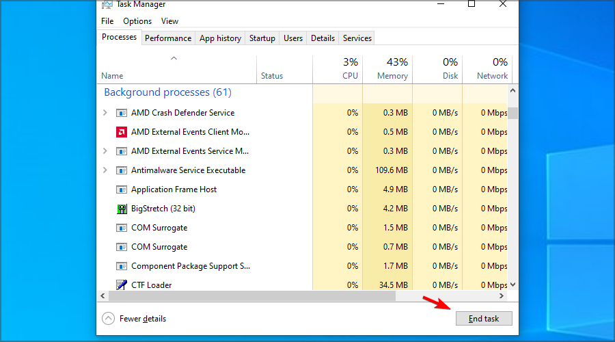Click the first COM Surrogate icon
This screenshot has width=615, height=342.
click(122, 228)
